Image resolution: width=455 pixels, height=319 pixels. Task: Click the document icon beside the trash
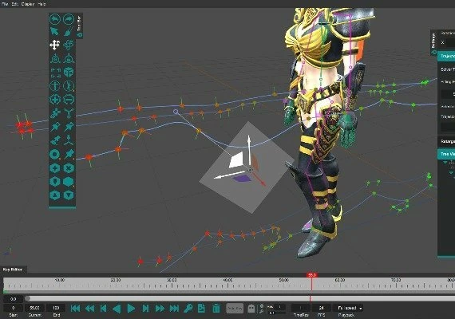tap(201, 309)
